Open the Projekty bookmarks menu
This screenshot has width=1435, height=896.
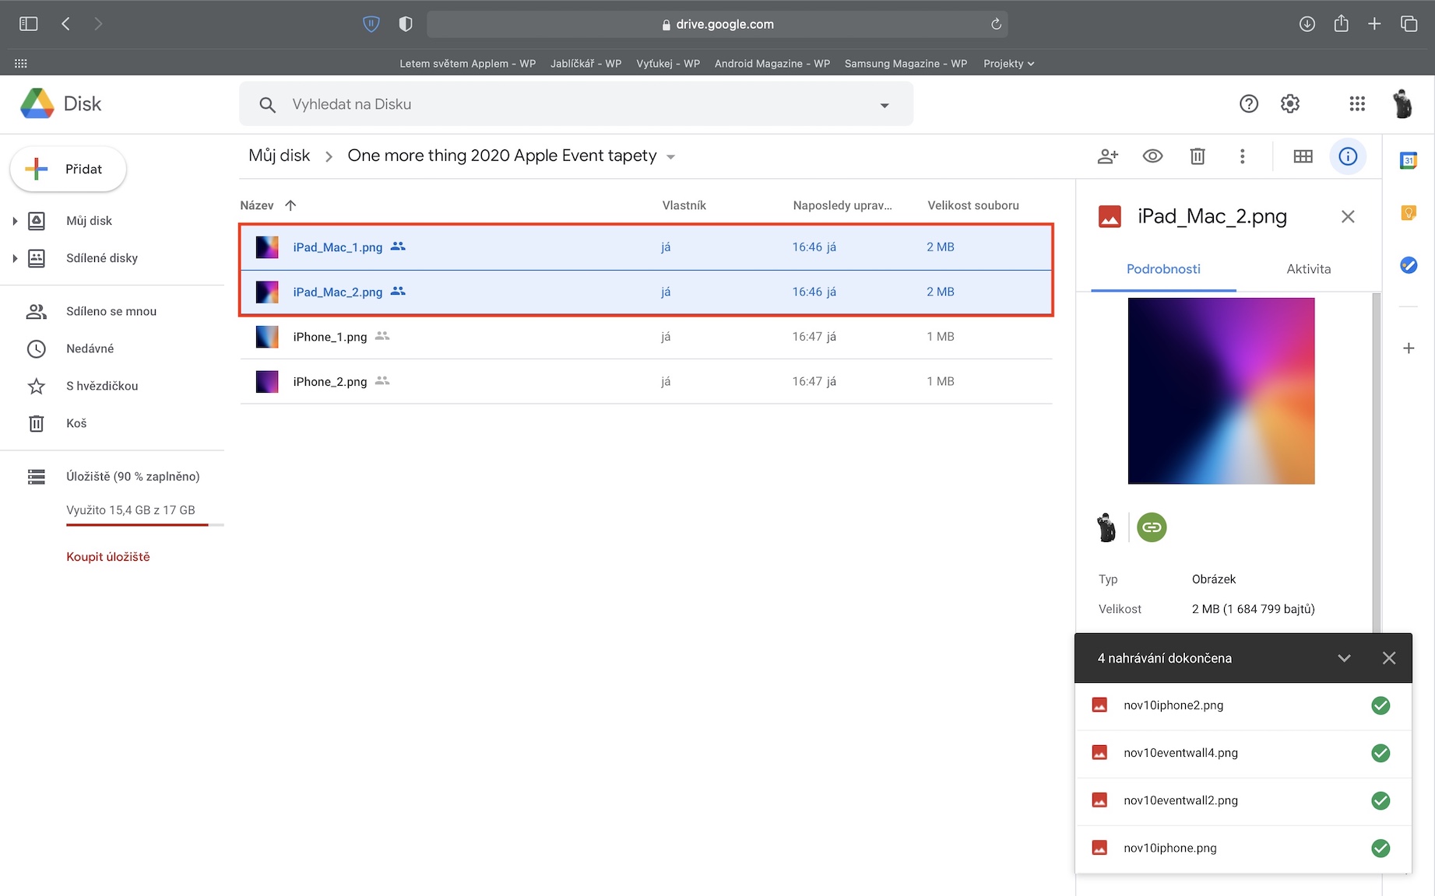pos(1008,64)
